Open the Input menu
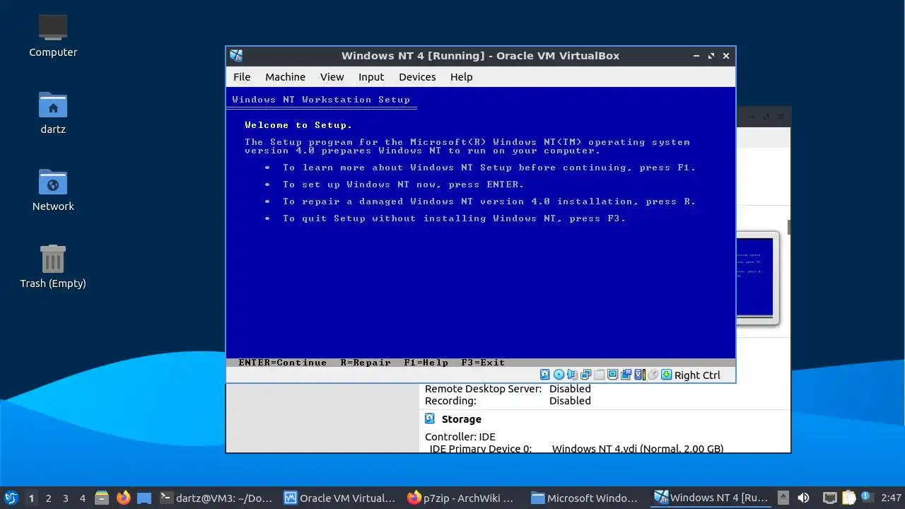Image resolution: width=905 pixels, height=509 pixels. [x=371, y=77]
